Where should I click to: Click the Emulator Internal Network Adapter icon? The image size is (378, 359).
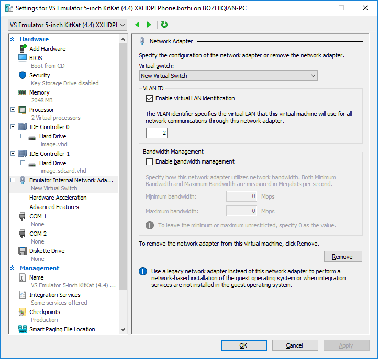23,180
